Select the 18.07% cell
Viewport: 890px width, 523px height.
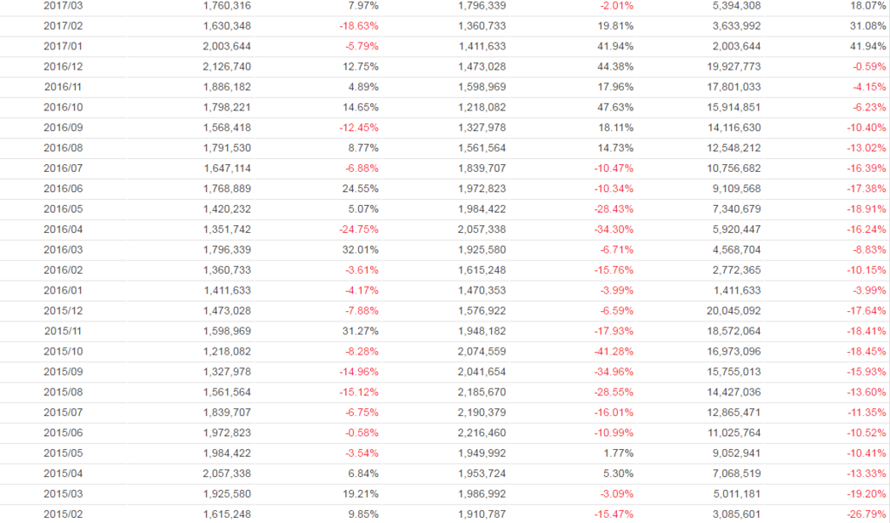868,5
